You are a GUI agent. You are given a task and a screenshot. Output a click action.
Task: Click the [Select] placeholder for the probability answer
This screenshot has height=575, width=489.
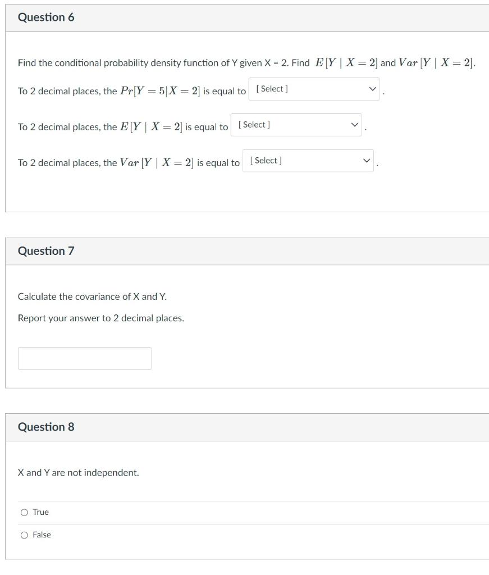(272, 88)
